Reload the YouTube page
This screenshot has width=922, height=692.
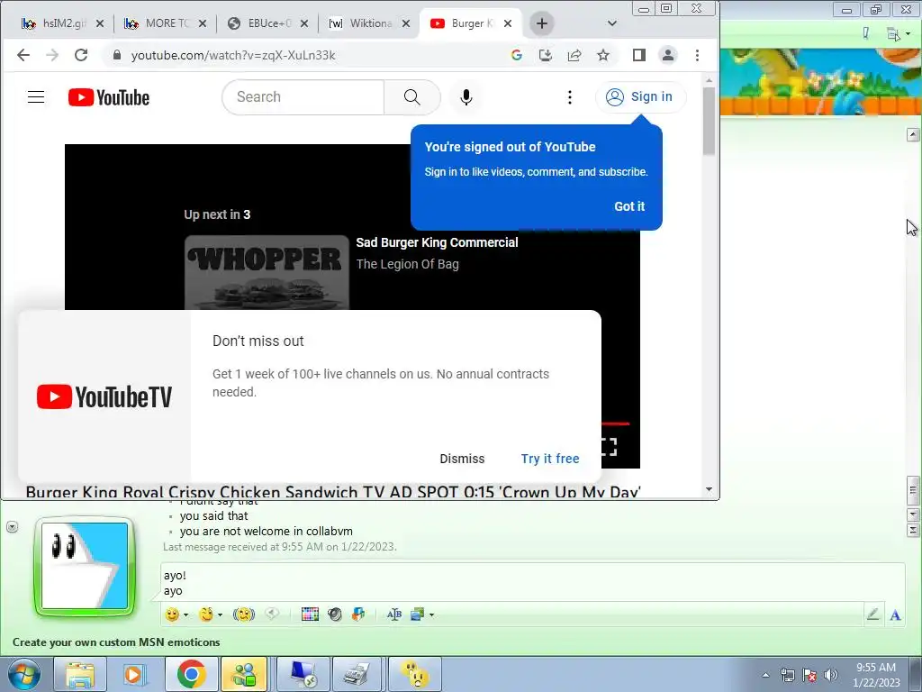(81, 55)
